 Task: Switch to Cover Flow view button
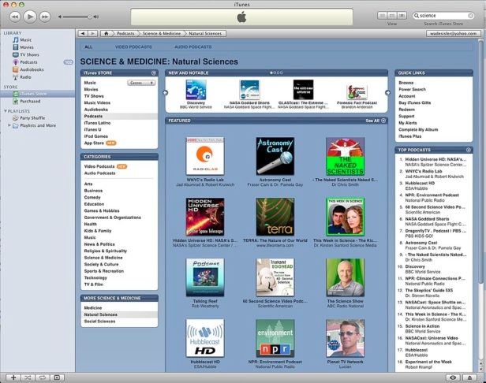402,16
